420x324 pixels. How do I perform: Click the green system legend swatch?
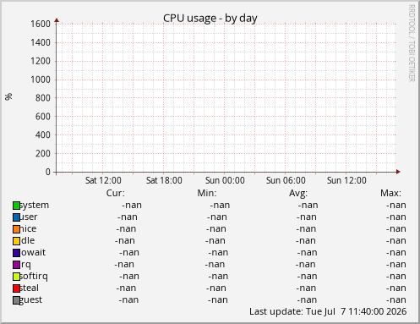click(16, 206)
